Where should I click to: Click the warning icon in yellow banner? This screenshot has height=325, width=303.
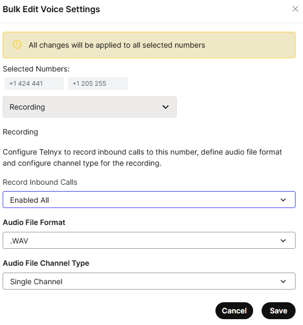click(x=17, y=44)
